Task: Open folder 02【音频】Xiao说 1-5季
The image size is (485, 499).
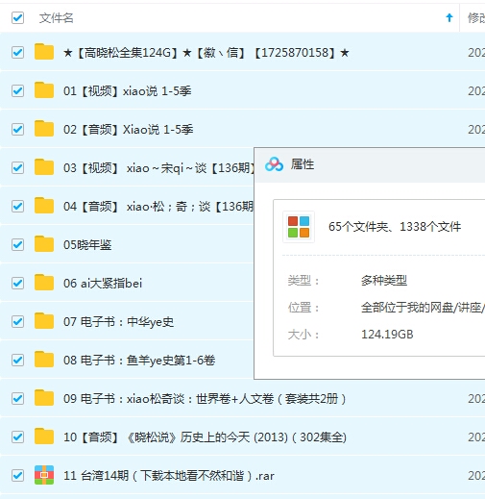Action: click(129, 130)
